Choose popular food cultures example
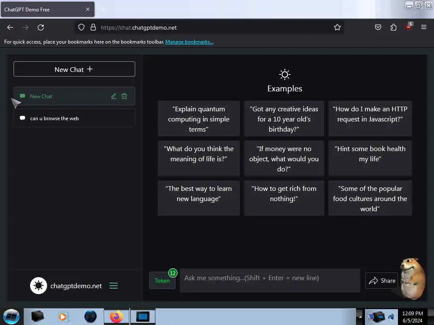 tap(370, 198)
